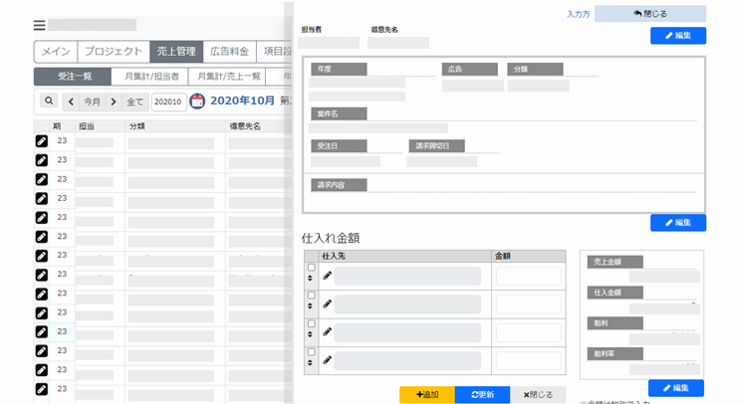Open the calendar date picker icon
The image size is (743, 404).
pos(197,101)
